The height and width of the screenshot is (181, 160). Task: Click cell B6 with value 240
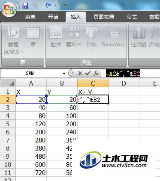coord(62,132)
